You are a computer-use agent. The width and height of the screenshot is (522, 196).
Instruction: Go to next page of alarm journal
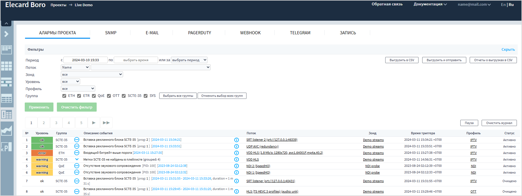pyautogui.click(x=94, y=123)
